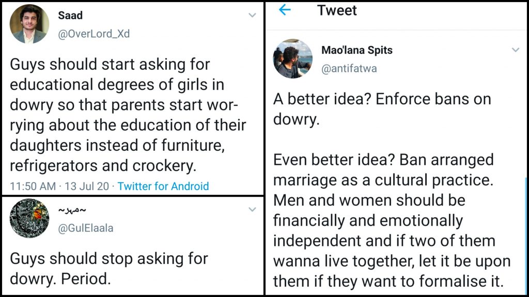Screen dimensions: 529x297
Task: Open Saad's tweet about educational degrees
Action: click(x=128, y=115)
